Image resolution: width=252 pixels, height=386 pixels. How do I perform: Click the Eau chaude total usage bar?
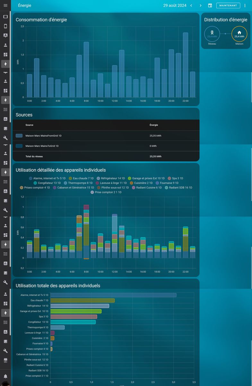pos(82,300)
